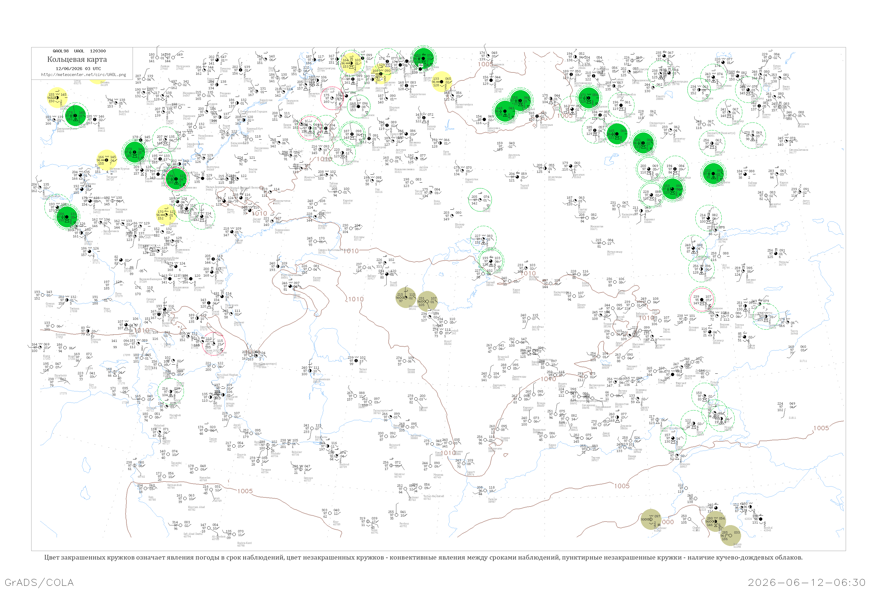The image size is (884, 589).
Task: Click the "Искасим 38957" station label
Action: point(685,465)
